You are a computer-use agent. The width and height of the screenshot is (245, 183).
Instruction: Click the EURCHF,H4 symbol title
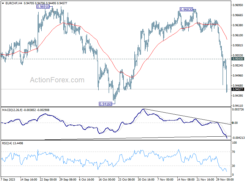[x=14, y=3]
